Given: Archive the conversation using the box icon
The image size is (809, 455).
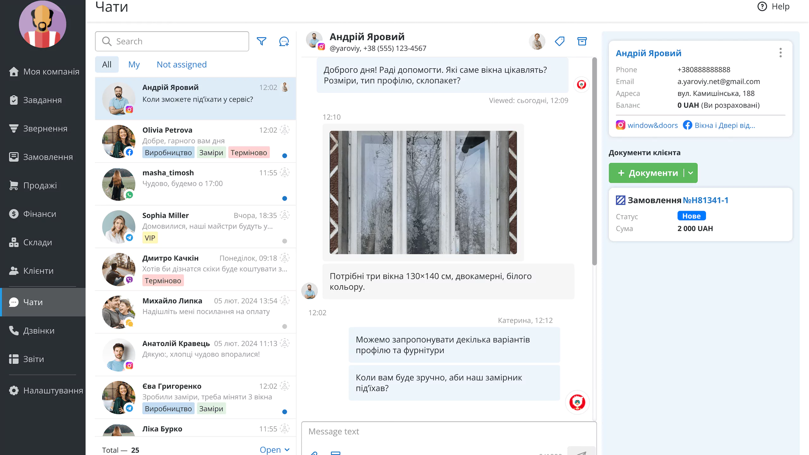Looking at the screenshot, I should pos(582,41).
